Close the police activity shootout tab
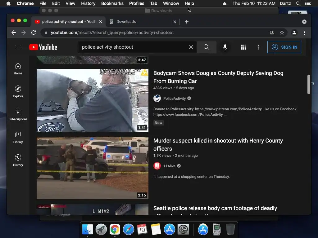 [101, 22]
